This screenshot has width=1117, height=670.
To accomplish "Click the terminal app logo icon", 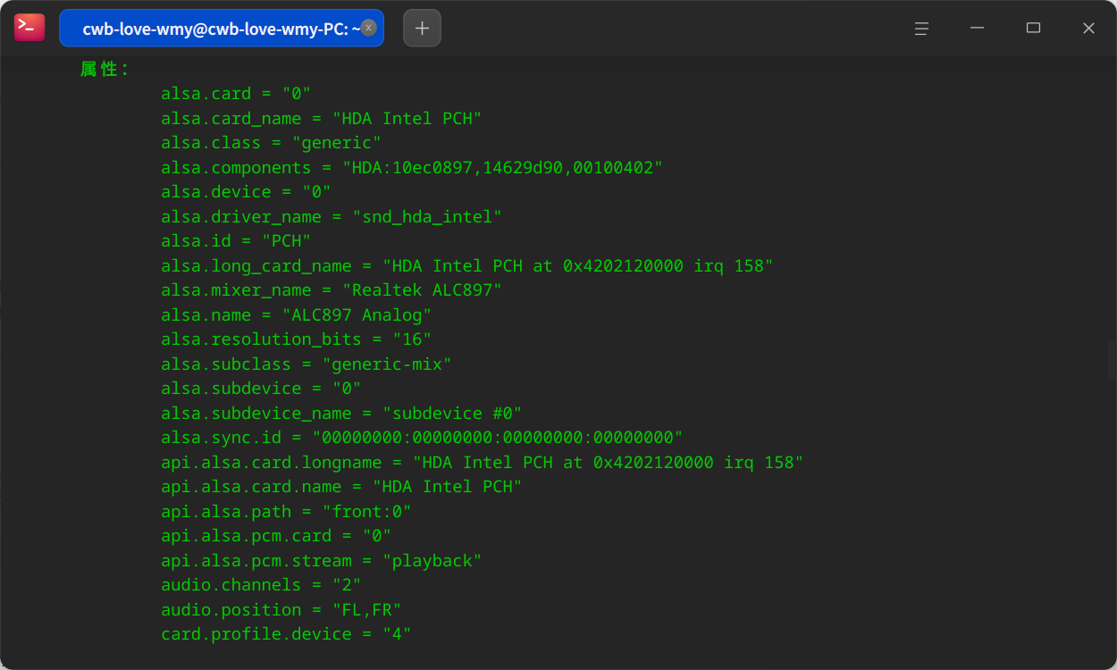I will point(29,28).
